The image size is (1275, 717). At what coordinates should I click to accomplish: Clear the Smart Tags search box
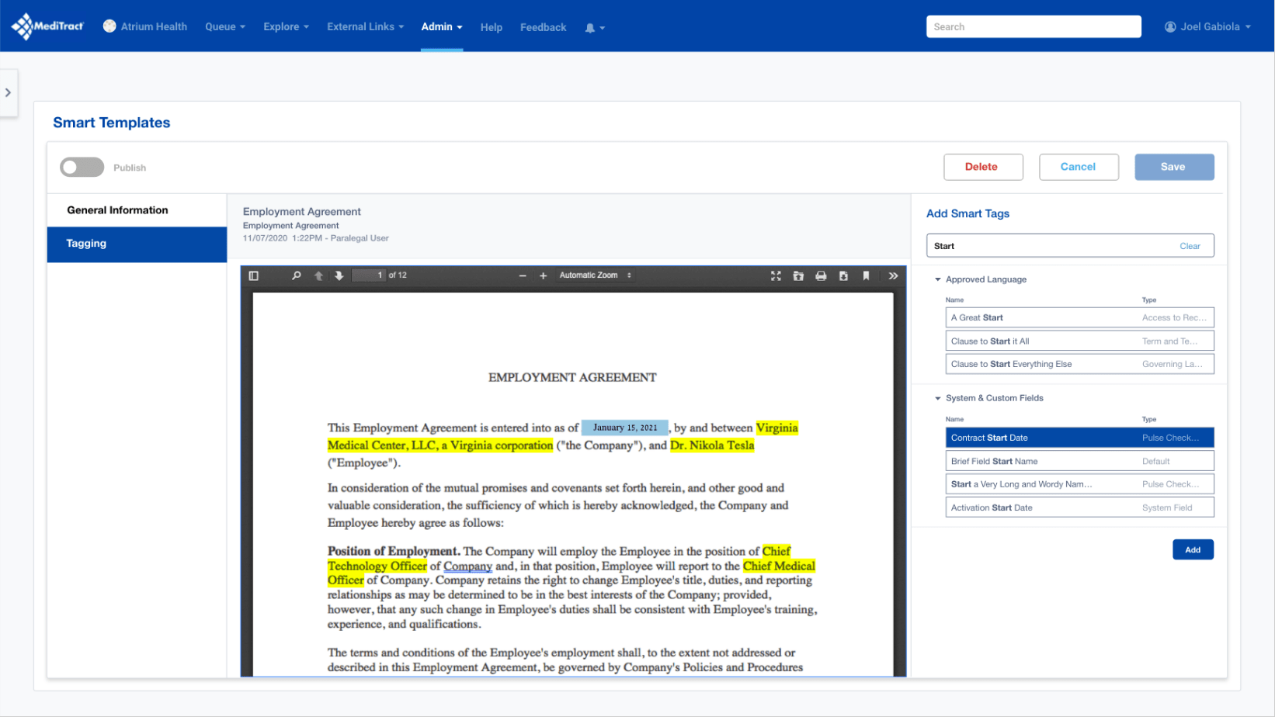1190,246
